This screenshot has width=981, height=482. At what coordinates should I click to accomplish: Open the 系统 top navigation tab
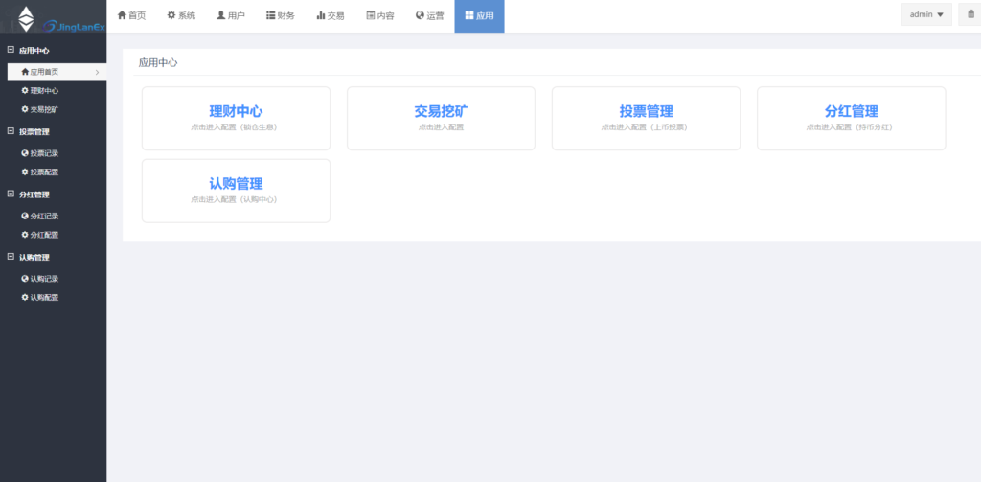tap(181, 16)
